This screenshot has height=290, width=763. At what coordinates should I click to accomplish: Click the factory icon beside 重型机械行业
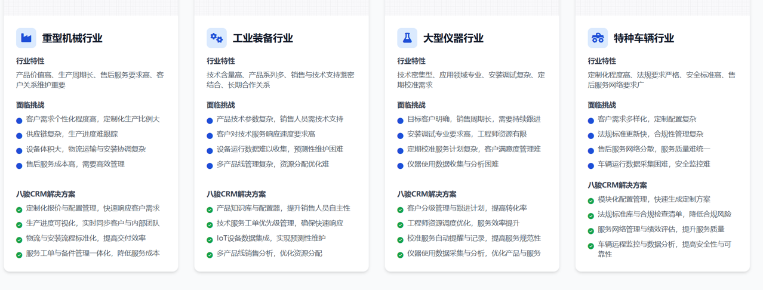26,38
